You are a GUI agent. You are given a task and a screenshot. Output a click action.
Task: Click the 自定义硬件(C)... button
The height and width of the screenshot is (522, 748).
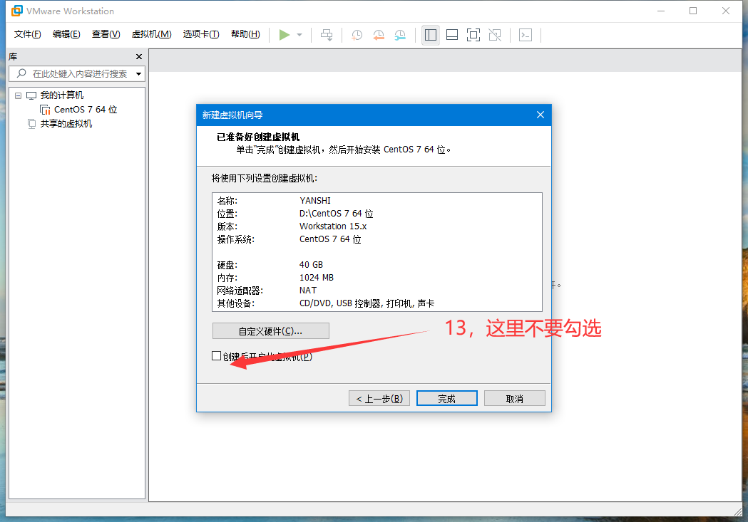point(271,331)
